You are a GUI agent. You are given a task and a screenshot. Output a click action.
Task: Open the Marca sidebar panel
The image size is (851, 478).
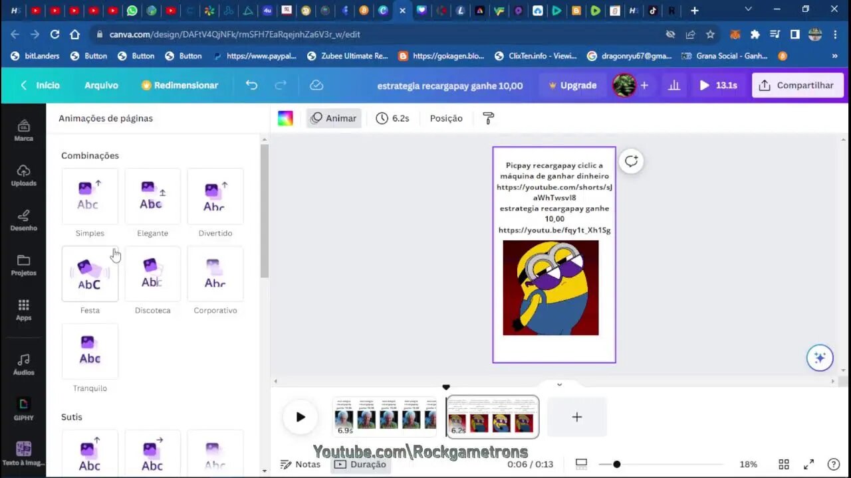click(x=23, y=131)
